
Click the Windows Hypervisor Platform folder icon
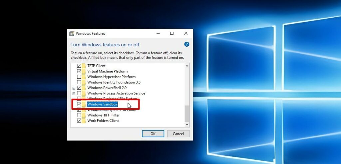coord(84,77)
